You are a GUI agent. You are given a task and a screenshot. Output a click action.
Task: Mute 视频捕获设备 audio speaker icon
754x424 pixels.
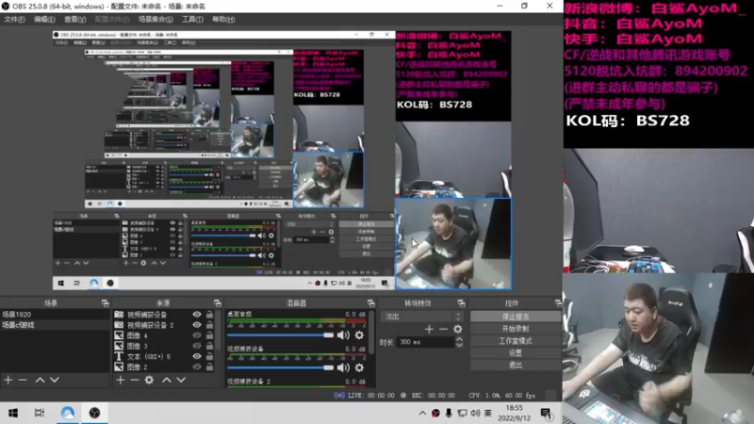pos(343,367)
